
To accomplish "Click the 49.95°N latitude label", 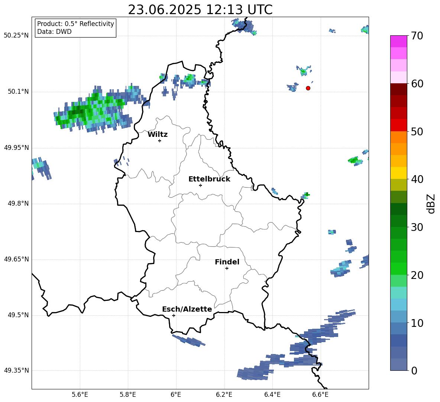I will tap(16, 148).
